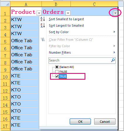This screenshot has height=131, width=124.
Task: Check the FALSE filter checkbox
Action: [57, 72]
